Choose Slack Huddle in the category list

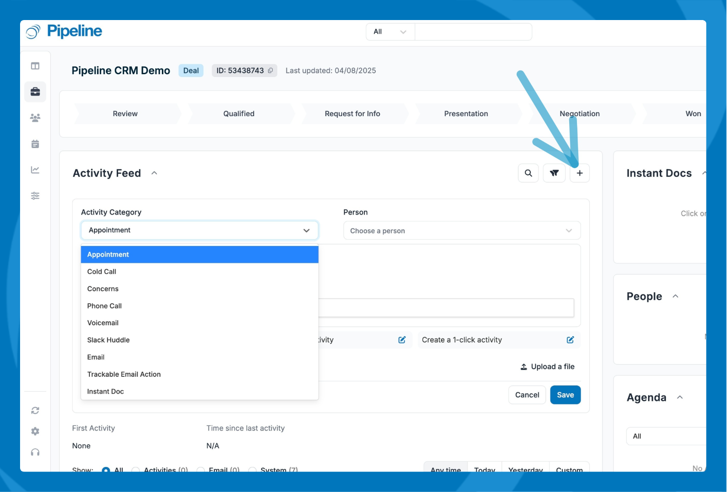(x=200, y=340)
